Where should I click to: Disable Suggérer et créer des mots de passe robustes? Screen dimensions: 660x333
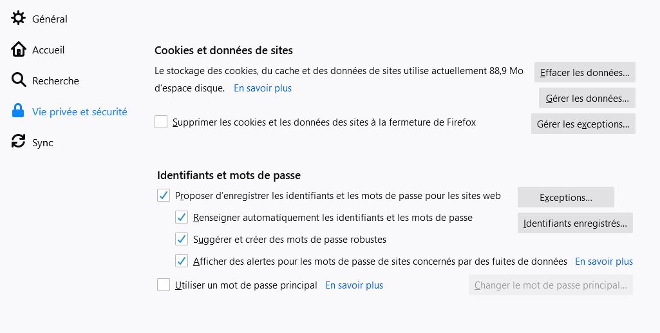(x=182, y=240)
